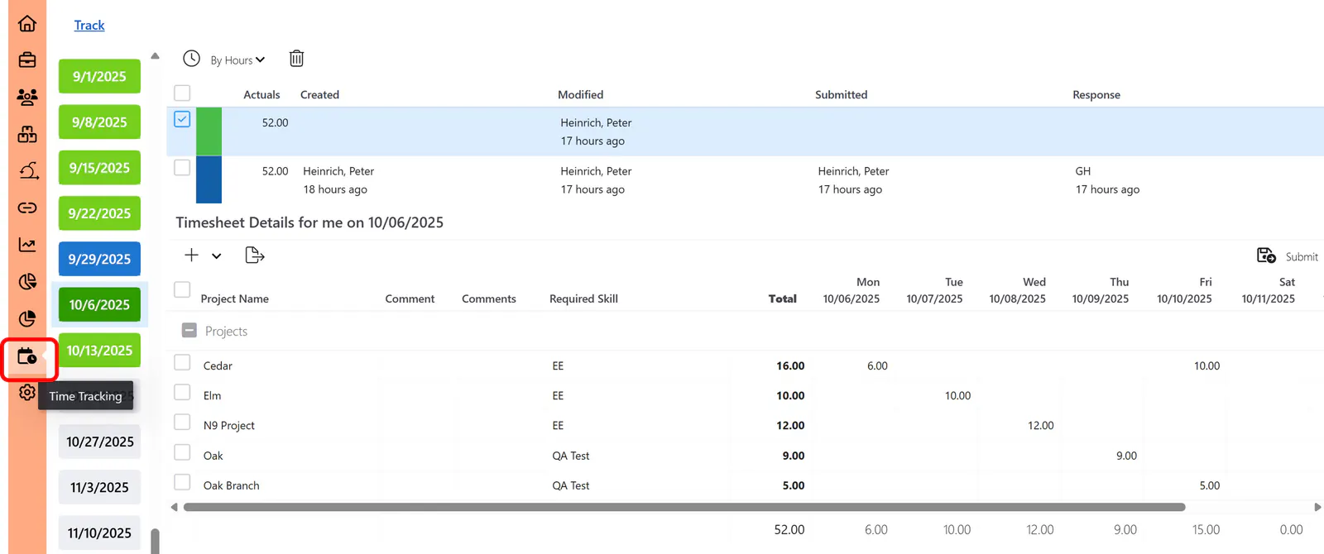The height and width of the screenshot is (554, 1324).
Task: Open the settings gear icon
Action: [x=27, y=392]
